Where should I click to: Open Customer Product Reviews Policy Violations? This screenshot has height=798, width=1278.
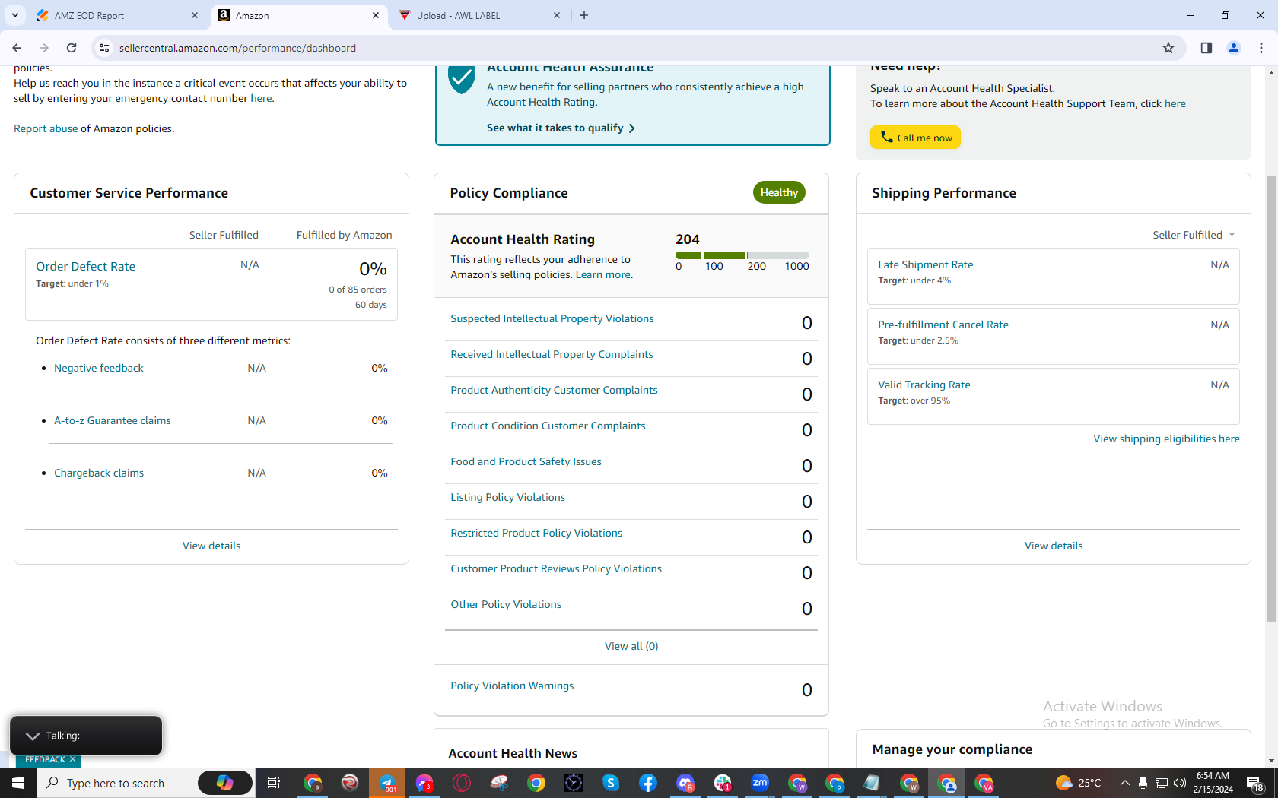click(556, 568)
